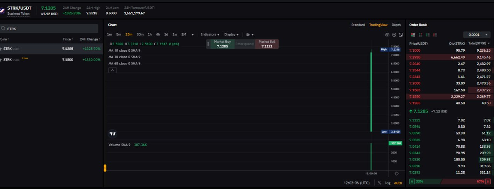Switch to TradingView chart view
Viewport: 494px width, 189px height.
378,25
